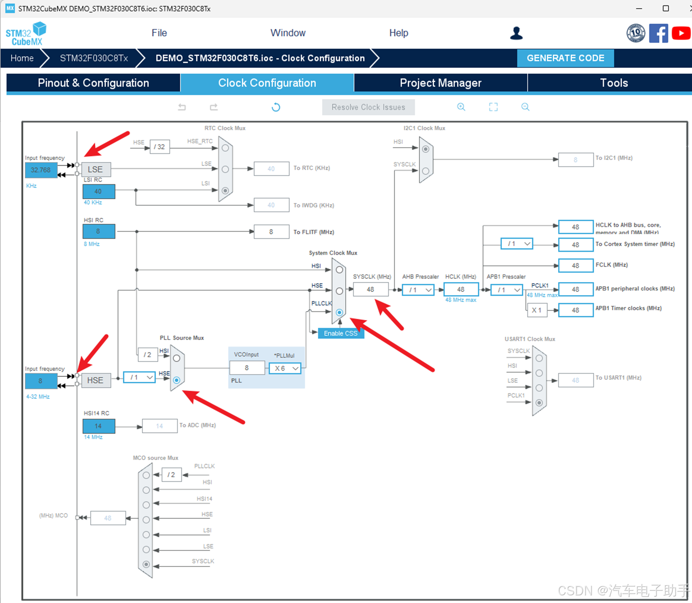Zoom out of the clock diagram
692x603 pixels.
click(525, 107)
